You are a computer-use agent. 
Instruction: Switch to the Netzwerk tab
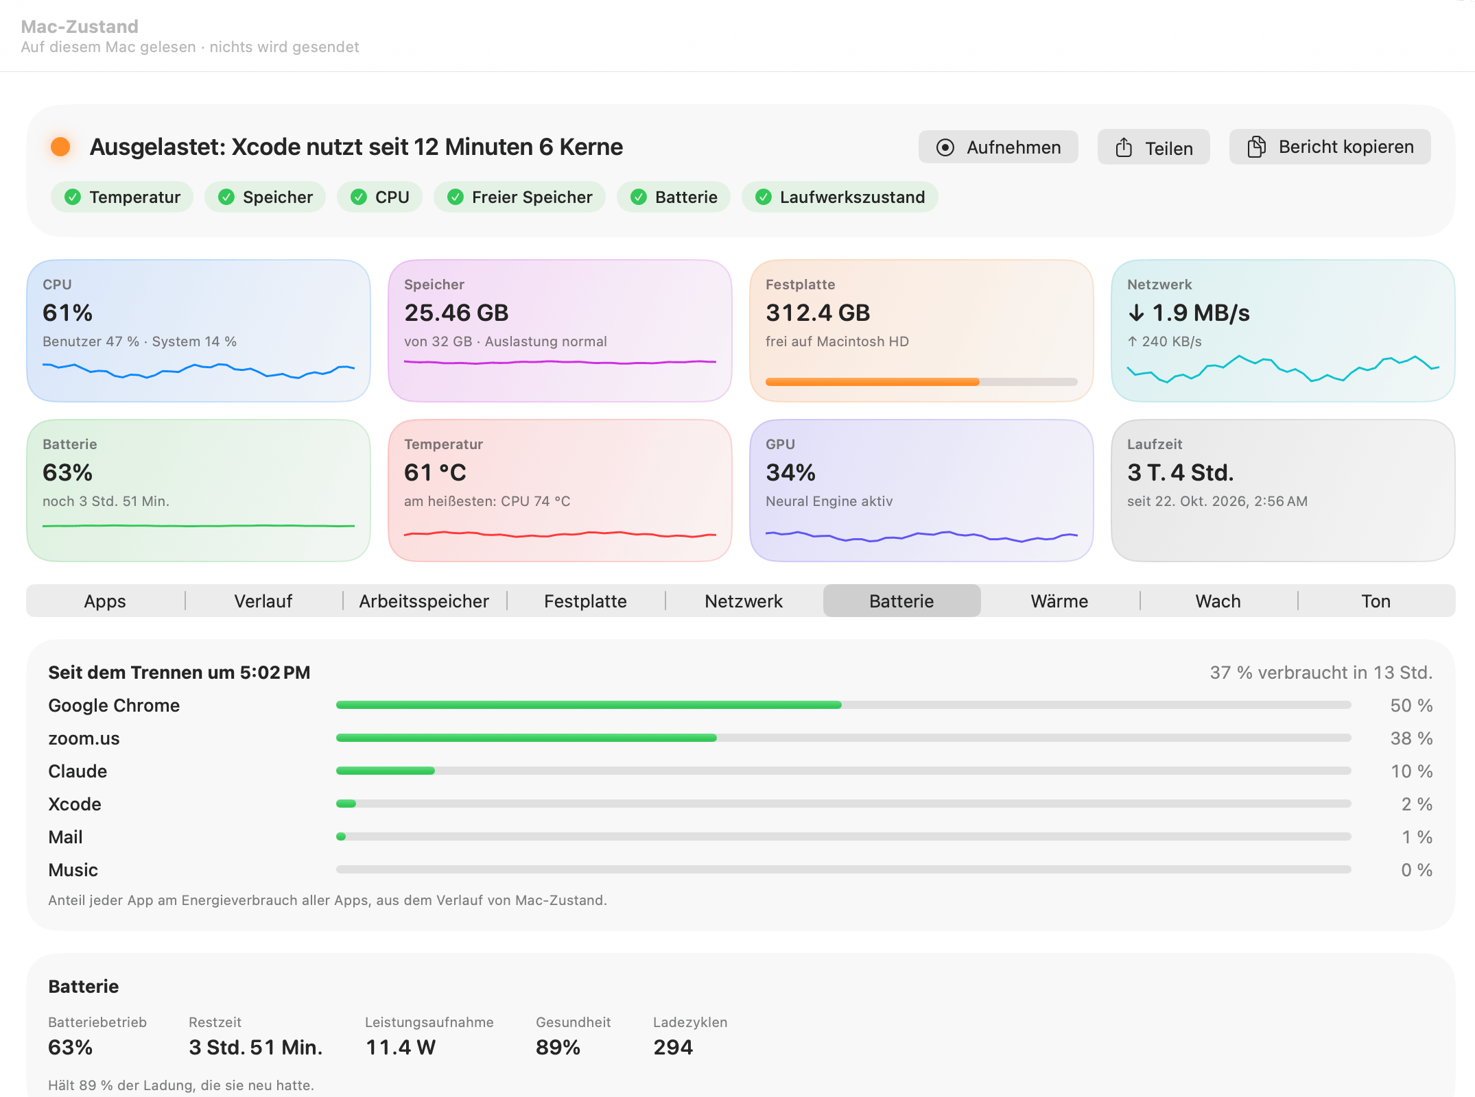tap(744, 601)
